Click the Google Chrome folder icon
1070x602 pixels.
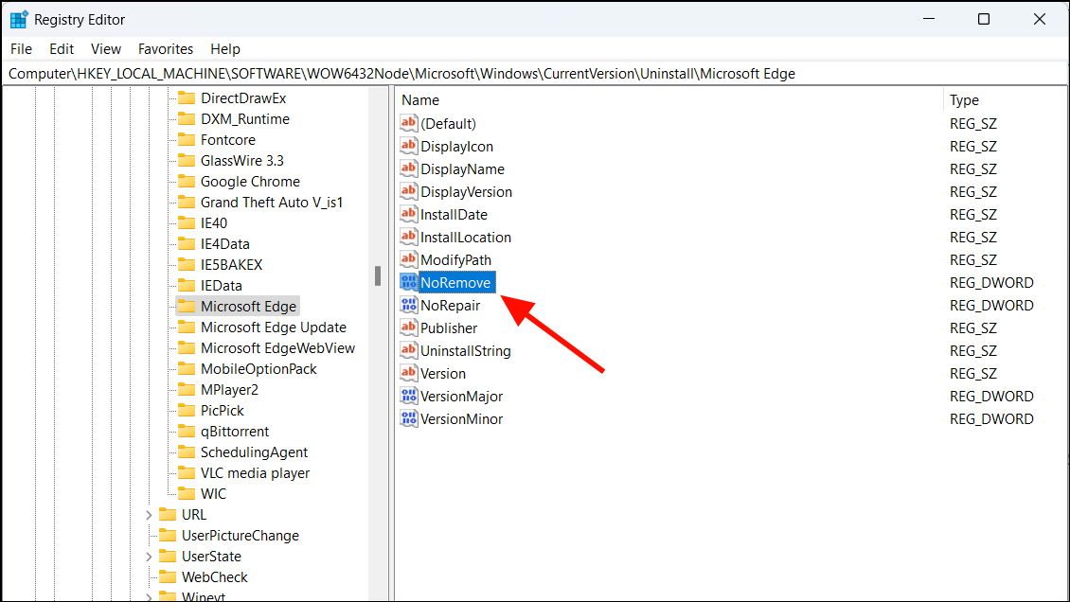tap(187, 181)
